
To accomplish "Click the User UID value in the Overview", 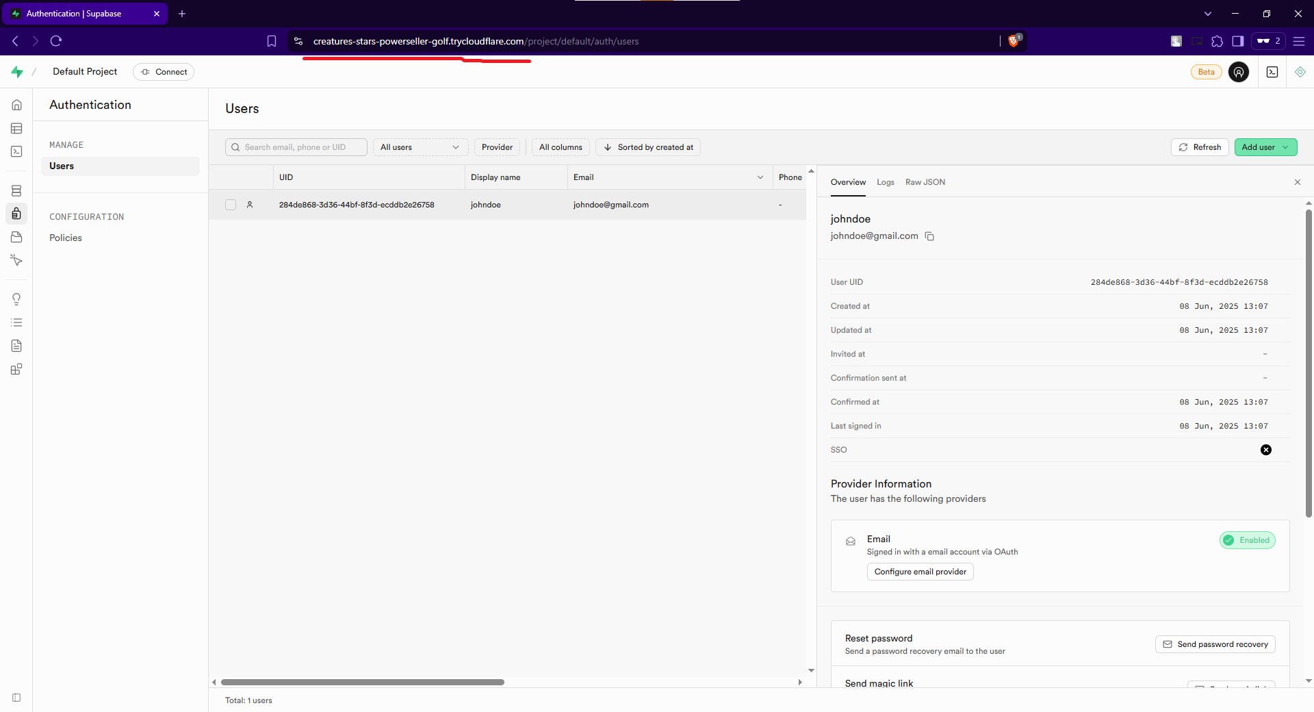I will pyautogui.click(x=1179, y=282).
